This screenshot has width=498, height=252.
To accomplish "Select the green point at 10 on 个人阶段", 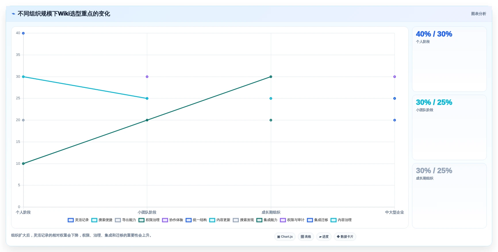I will 23,164.
